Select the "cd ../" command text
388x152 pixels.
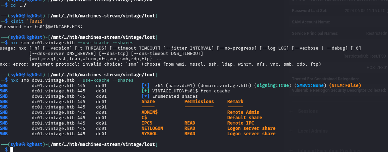tap(18, 5)
